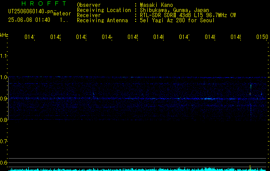
Task: Click the 0.6 kHz axis label
Action: click(x=3, y=162)
